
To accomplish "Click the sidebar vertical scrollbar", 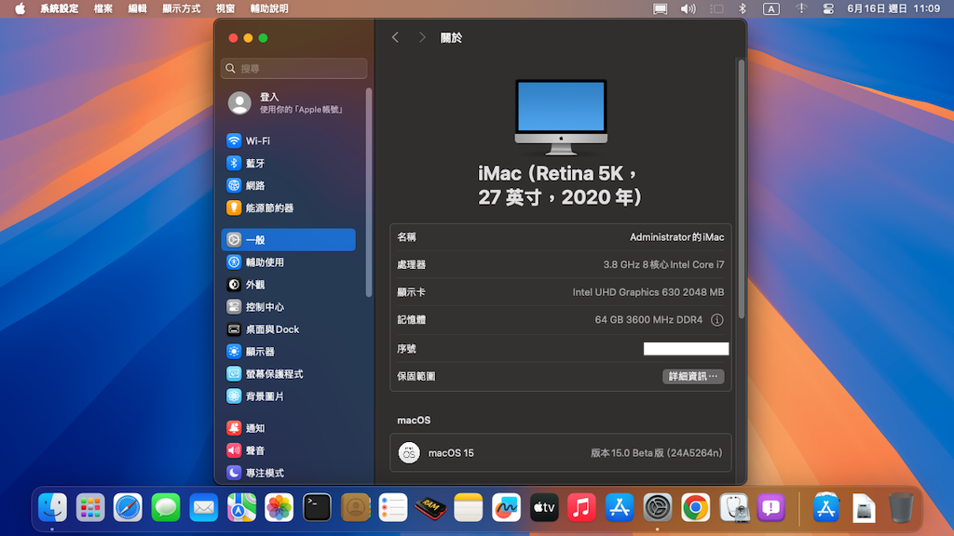I will tap(368, 192).
